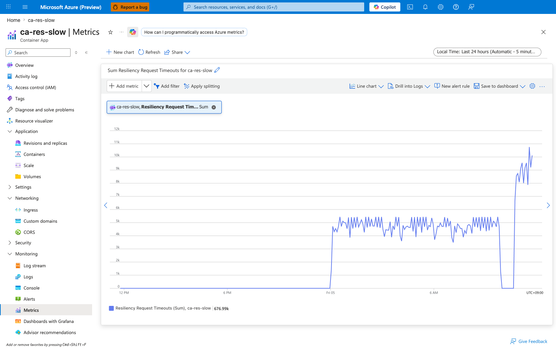Open Cloud Shell from the top bar
The width and height of the screenshot is (556, 348).
(x=410, y=7)
